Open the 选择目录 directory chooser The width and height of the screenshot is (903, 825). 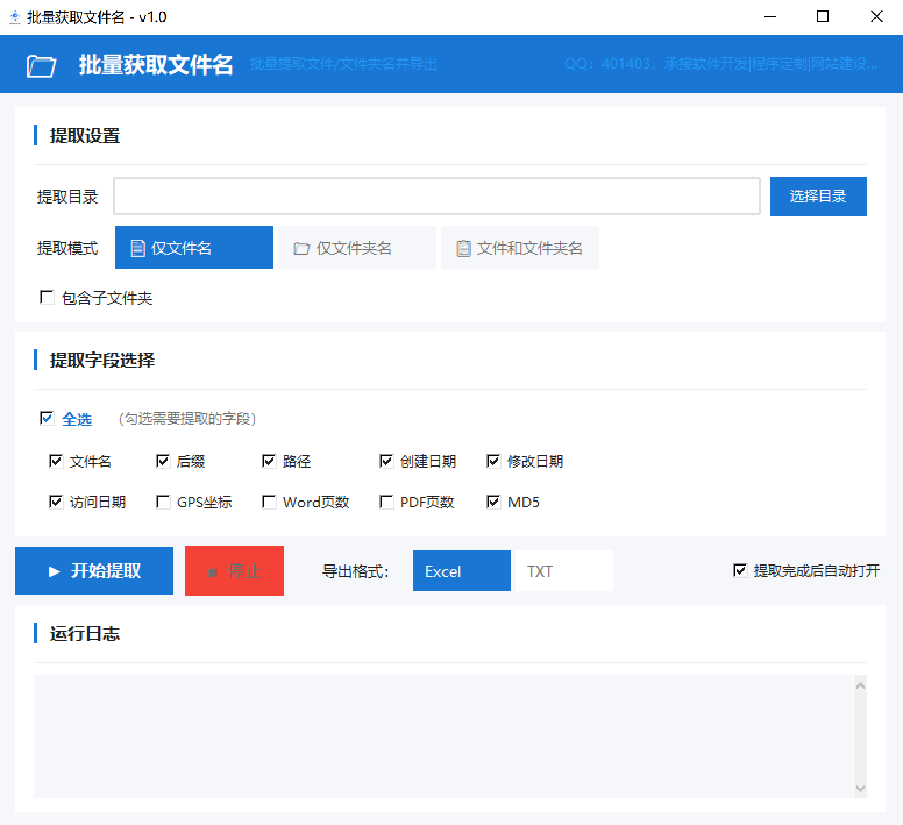click(818, 197)
